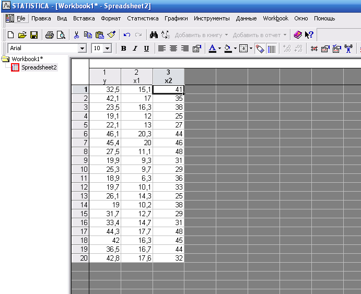Open the Инструменты menu

coord(212,18)
